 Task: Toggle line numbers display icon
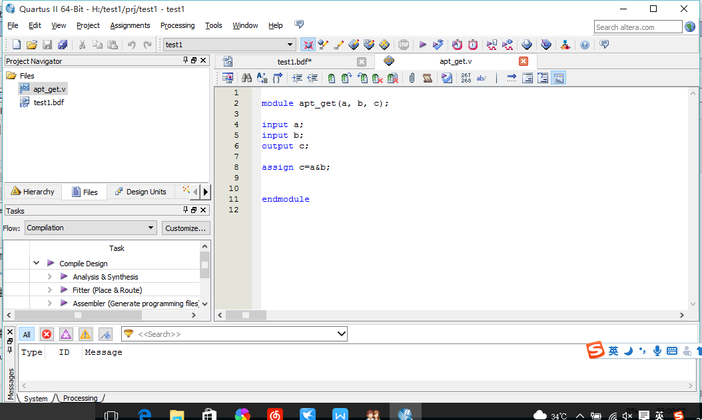466,78
